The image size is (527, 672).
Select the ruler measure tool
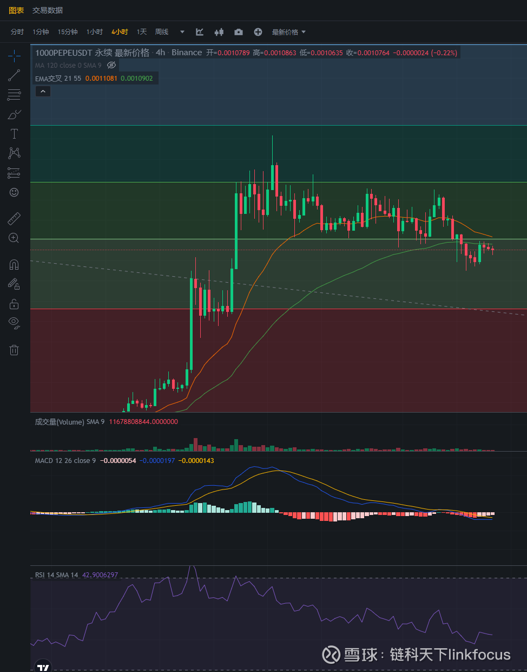pos(14,219)
